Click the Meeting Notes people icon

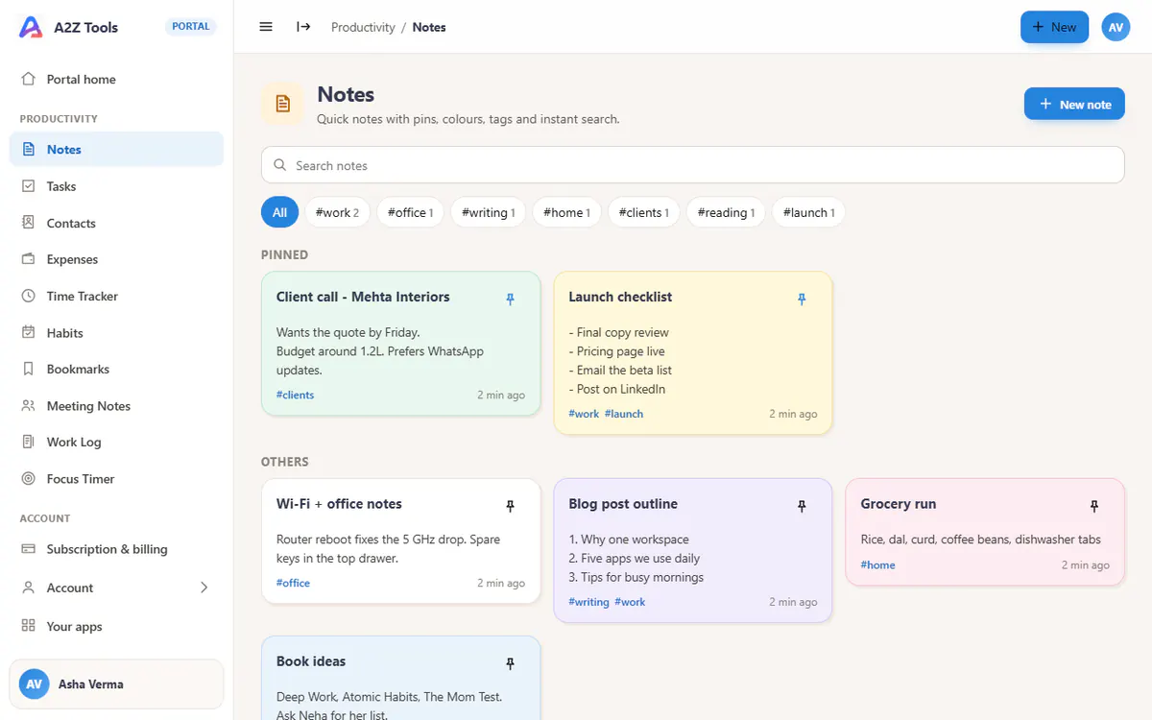(28, 406)
